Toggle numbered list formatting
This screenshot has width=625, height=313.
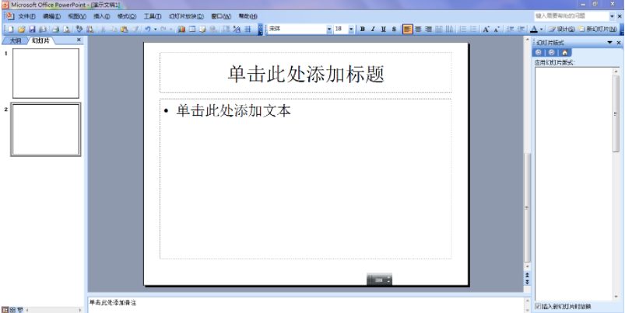pyautogui.click(x=463, y=29)
